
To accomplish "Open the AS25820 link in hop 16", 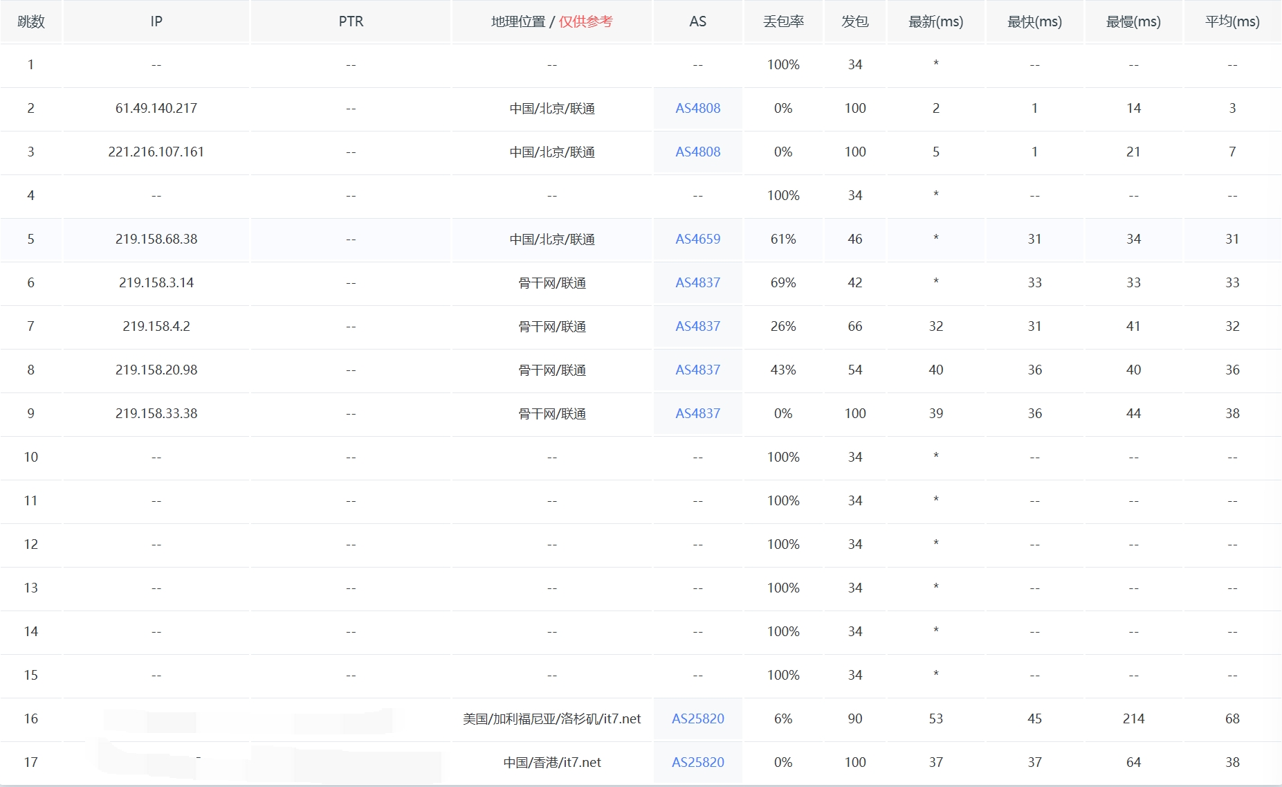I will pos(697,718).
